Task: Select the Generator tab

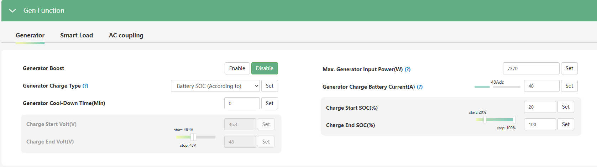Action: point(30,35)
